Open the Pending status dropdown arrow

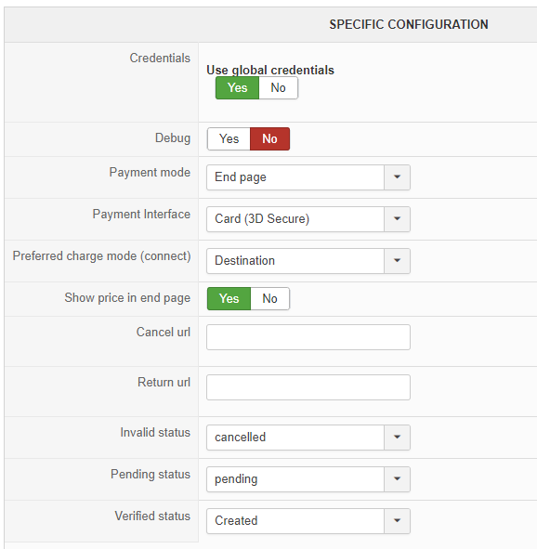click(397, 479)
